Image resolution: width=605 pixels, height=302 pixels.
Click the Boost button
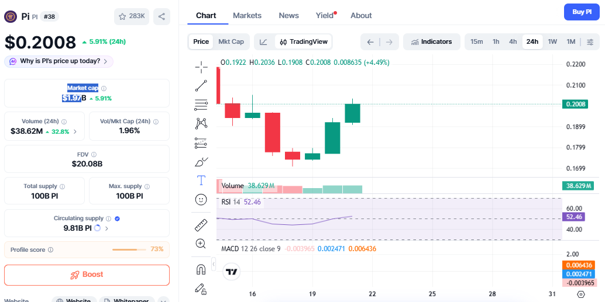87,275
